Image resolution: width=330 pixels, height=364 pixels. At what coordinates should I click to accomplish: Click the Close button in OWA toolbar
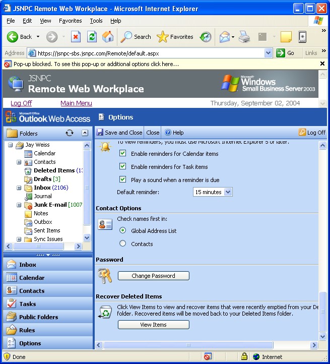point(153,133)
